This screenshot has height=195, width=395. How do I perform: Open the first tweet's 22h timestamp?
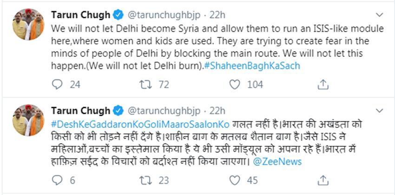217,14
